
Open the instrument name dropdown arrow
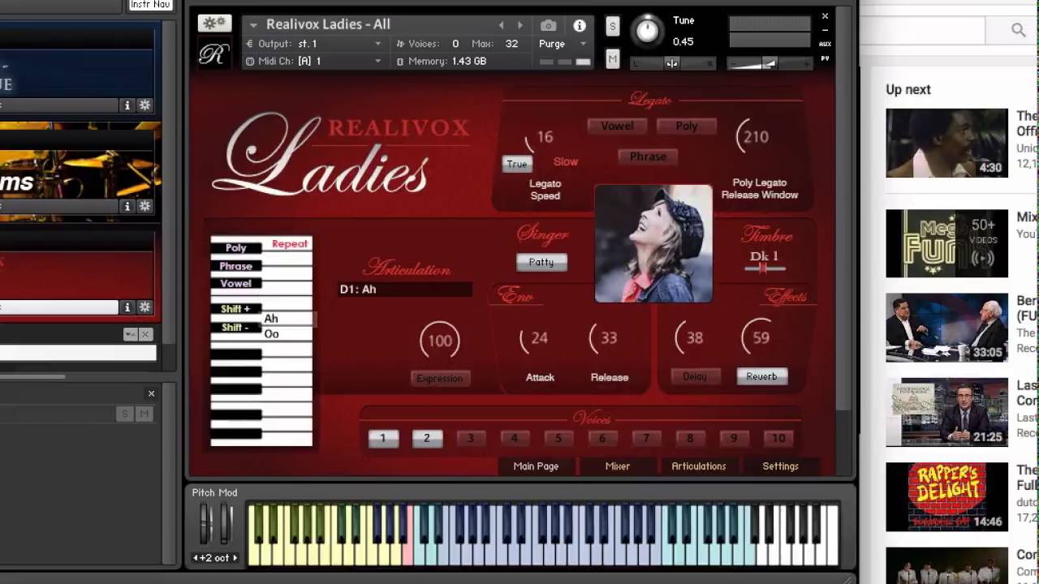pyautogui.click(x=253, y=25)
